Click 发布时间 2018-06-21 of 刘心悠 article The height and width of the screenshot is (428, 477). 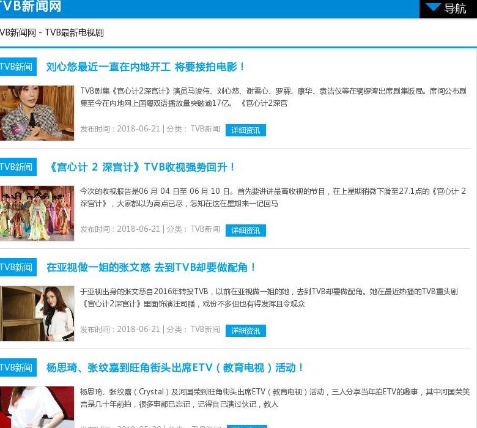pyautogui.click(x=120, y=129)
